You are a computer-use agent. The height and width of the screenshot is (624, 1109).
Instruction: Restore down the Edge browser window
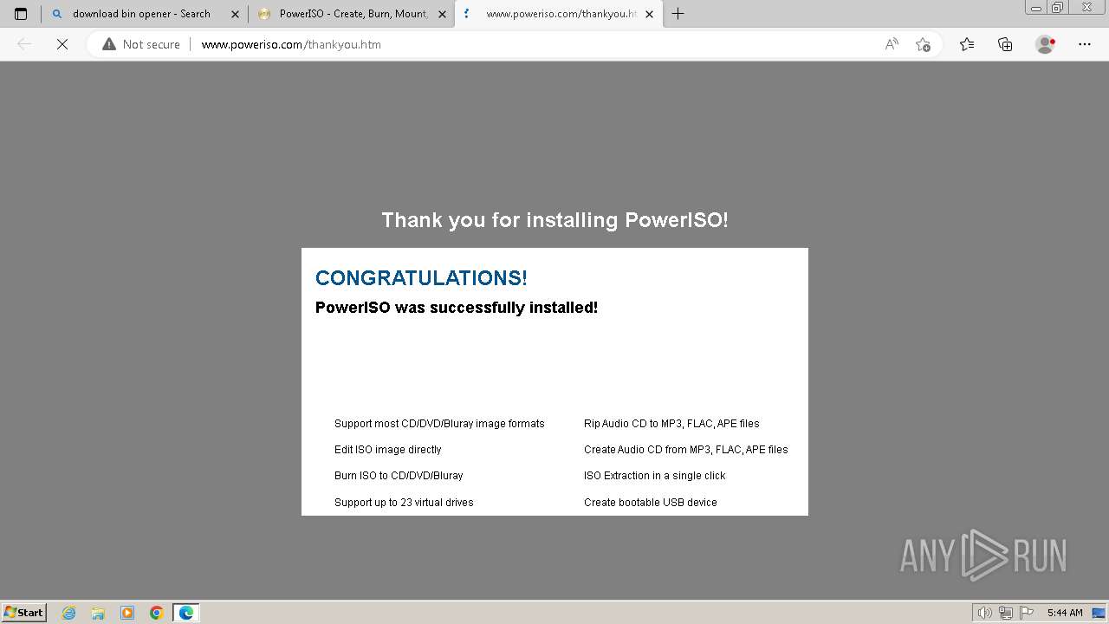pos(1058,8)
